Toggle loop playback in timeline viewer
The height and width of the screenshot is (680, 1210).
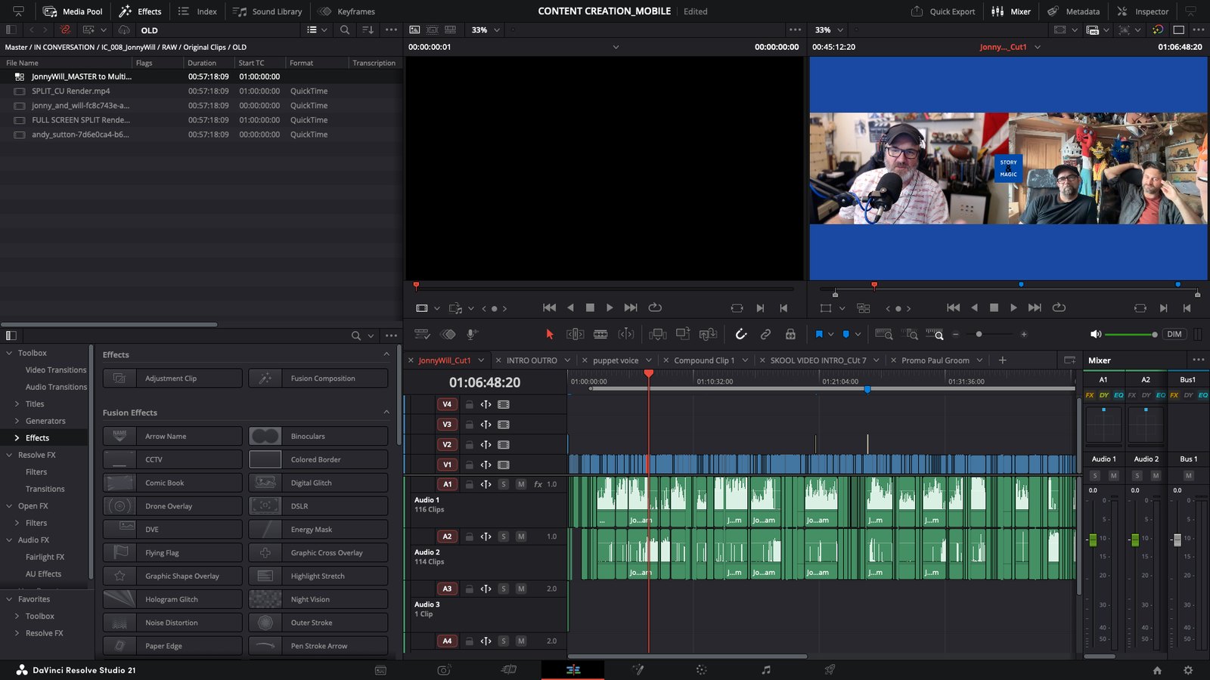1059,308
